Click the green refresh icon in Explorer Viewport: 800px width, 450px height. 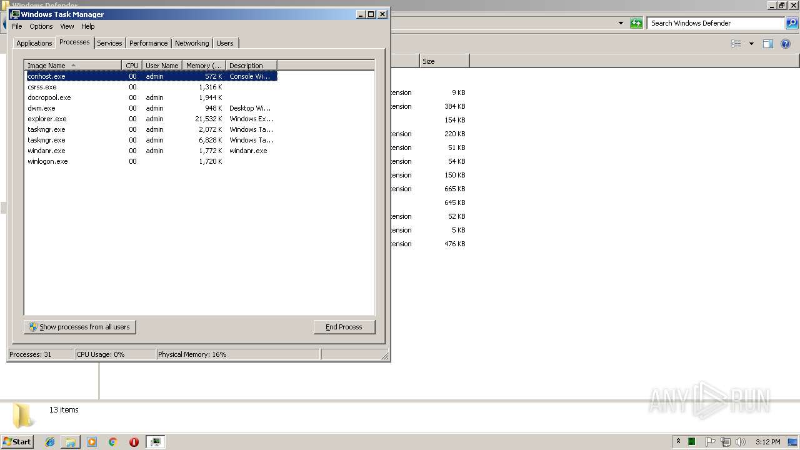[x=636, y=23]
